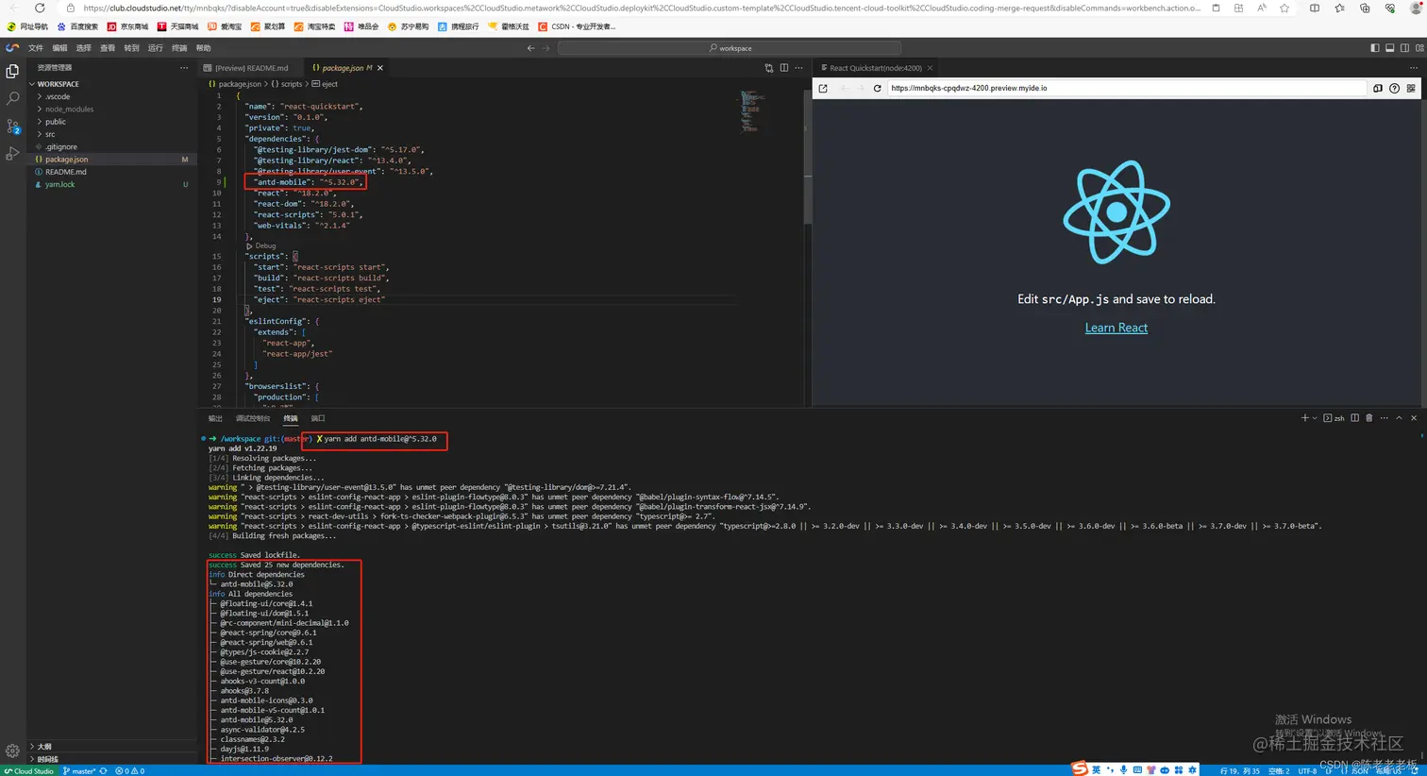The width and height of the screenshot is (1427, 776).
Task: Toggle primary sidebar visibility
Action: [1374, 48]
